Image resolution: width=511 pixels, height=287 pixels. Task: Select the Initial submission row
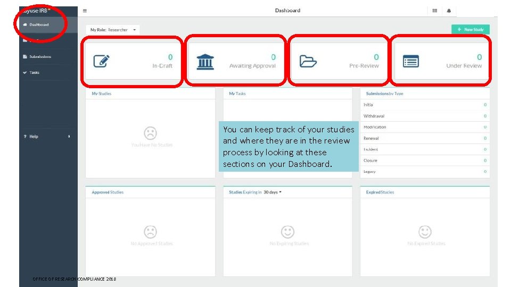(425, 105)
